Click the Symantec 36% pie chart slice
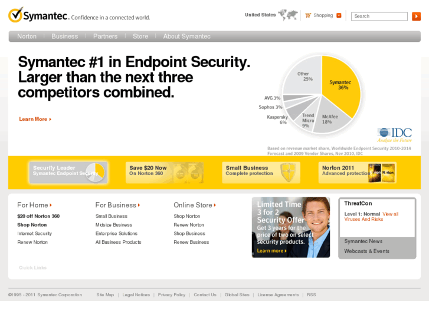Screen dimensions: 429x321 pyautogui.click(x=341, y=85)
